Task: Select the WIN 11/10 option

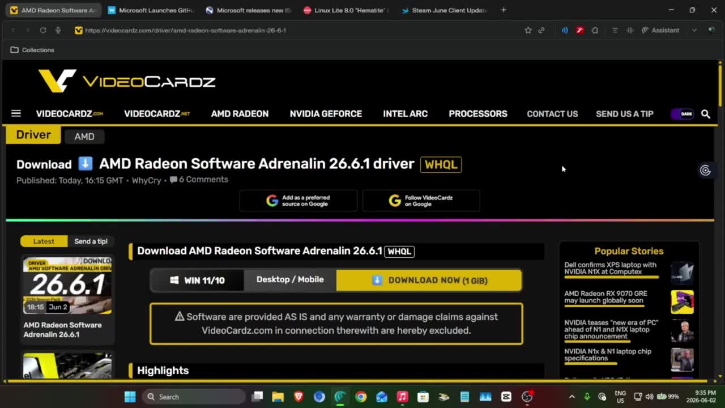Action: click(197, 280)
